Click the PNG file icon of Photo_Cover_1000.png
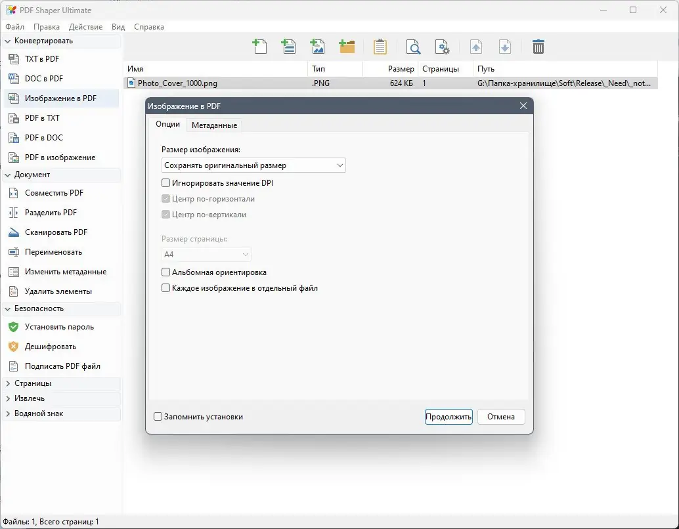The width and height of the screenshot is (679, 529). pyautogui.click(x=131, y=83)
